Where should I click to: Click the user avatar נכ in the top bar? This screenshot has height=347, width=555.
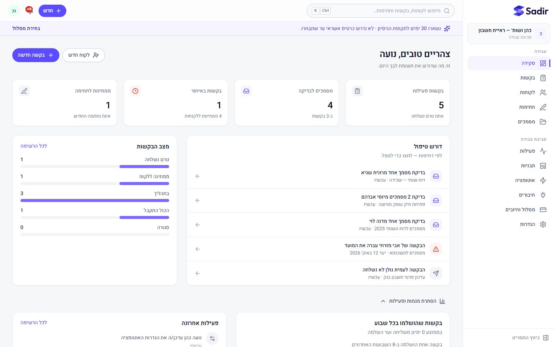(14, 11)
